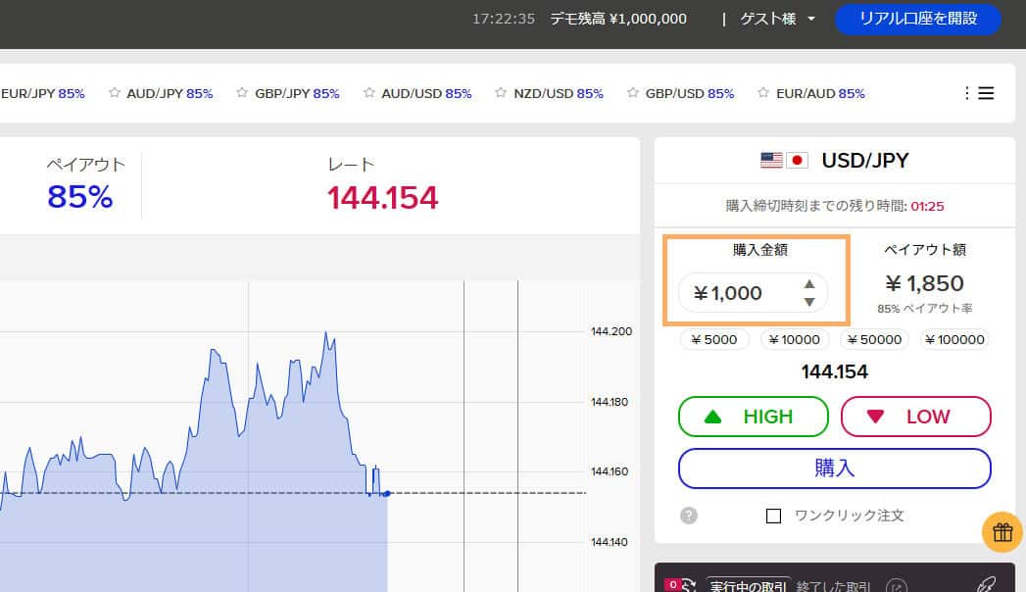Increase purchase amount with up arrow
The height and width of the screenshot is (592, 1026).
click(x=809, y=284)
